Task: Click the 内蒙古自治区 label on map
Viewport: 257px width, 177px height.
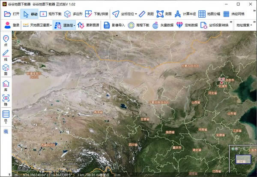Action: click(x=190, y=66)
